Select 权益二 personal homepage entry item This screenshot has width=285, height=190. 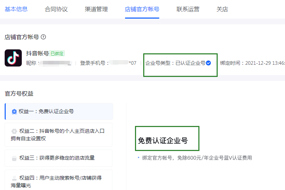coord(58,135)
